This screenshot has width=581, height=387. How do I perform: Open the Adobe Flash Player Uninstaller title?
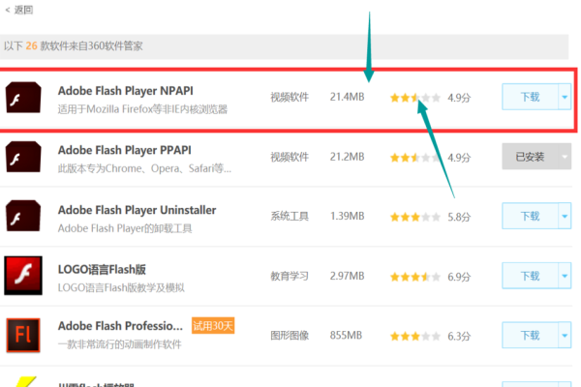point(138,210)
